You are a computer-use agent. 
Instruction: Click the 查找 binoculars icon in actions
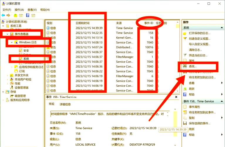coord(185,66)
